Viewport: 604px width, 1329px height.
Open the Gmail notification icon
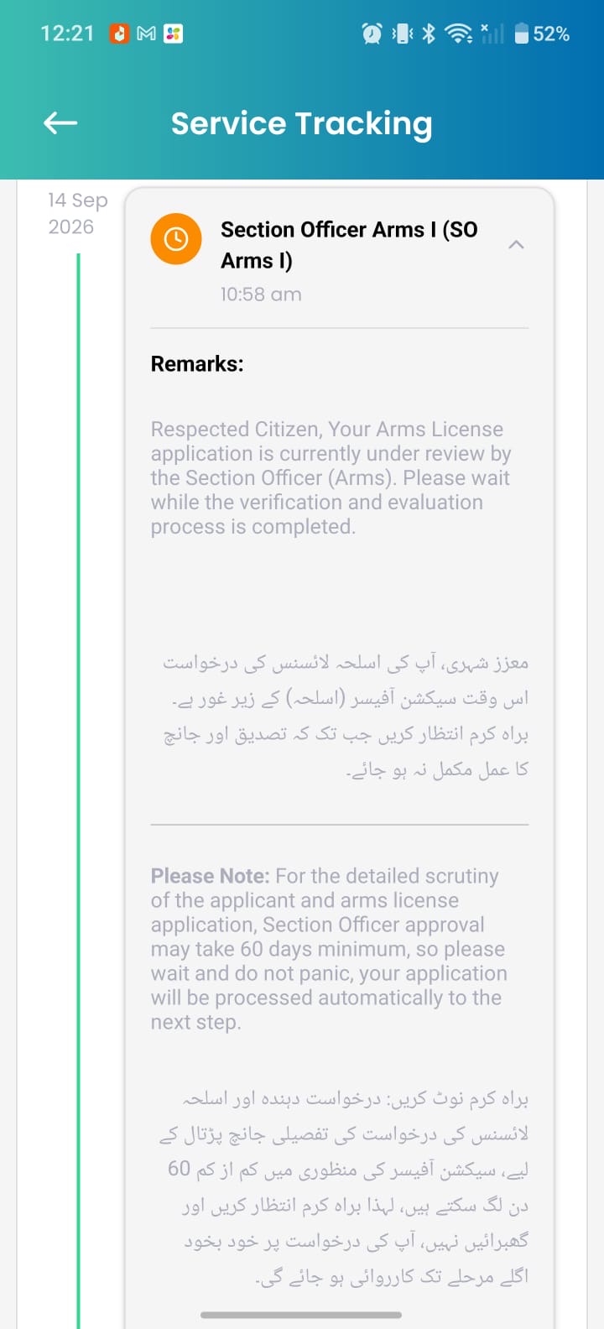click(x=147, y=34)
